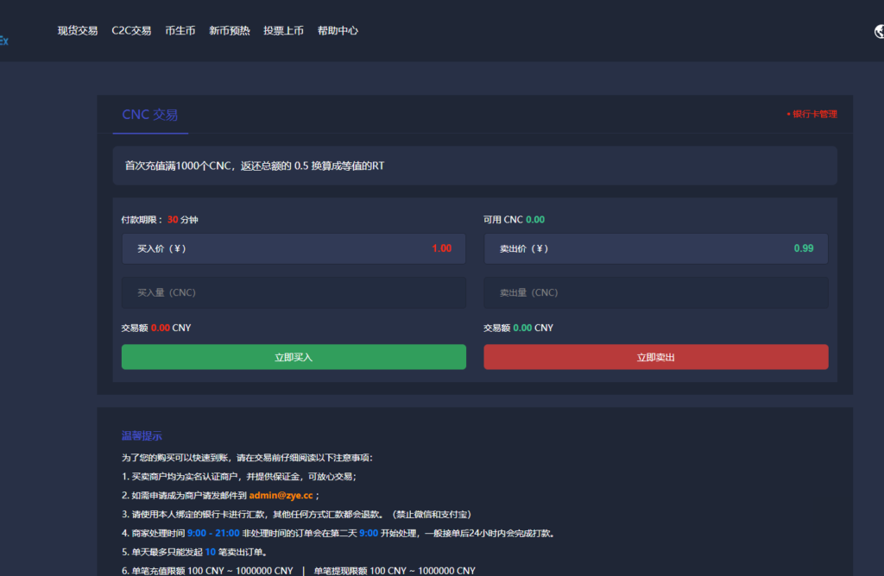Click the 买入价 price field
Image resolution: width=884 pixels, height=576 pixels.
click(294, 248)
